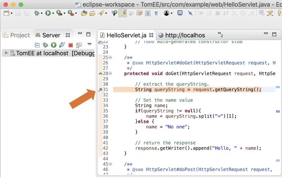Toggle Show Whitespace Characters pilcrow button
Viewport: 282px width, 179px height.
click(156, 13)
